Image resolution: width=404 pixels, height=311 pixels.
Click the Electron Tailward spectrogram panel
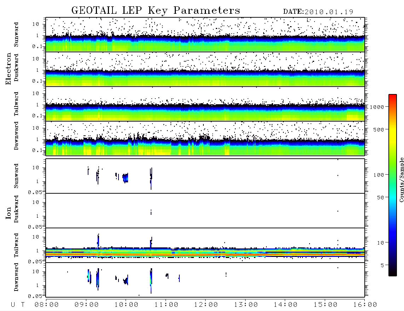pos(205,104)
